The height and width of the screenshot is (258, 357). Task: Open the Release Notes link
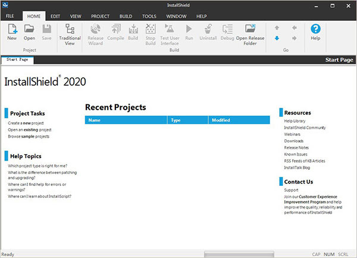point(296,147)
